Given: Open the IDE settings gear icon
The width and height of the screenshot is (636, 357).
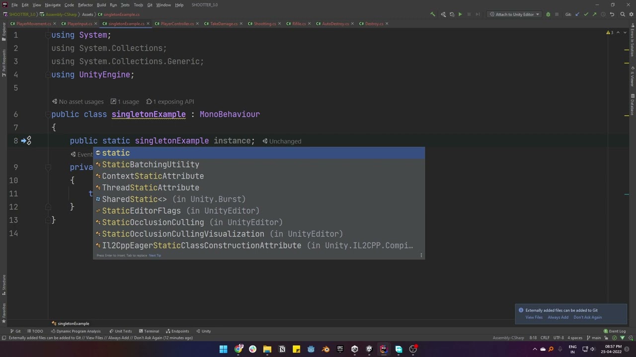Looking at the screenshot, I should (x=631, y=14).
